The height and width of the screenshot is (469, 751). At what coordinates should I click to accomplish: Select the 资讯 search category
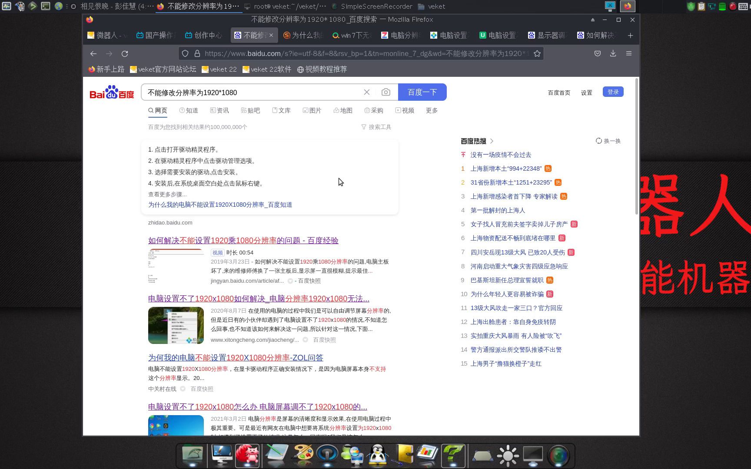pyautogui.click(x=219, y=110)
